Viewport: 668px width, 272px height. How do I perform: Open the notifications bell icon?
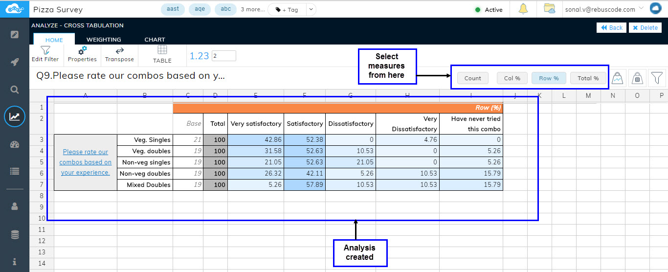523,9
